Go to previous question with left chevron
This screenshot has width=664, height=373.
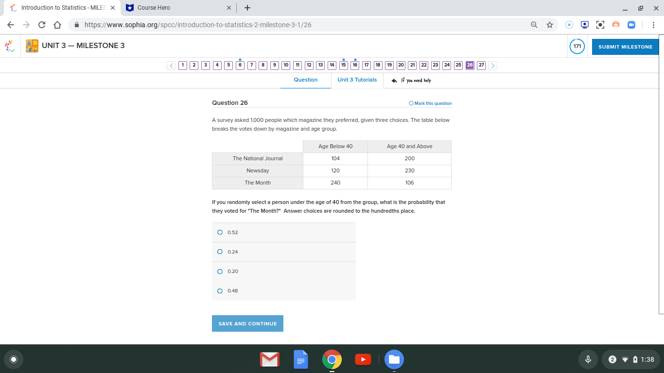(x=171, y=66)
